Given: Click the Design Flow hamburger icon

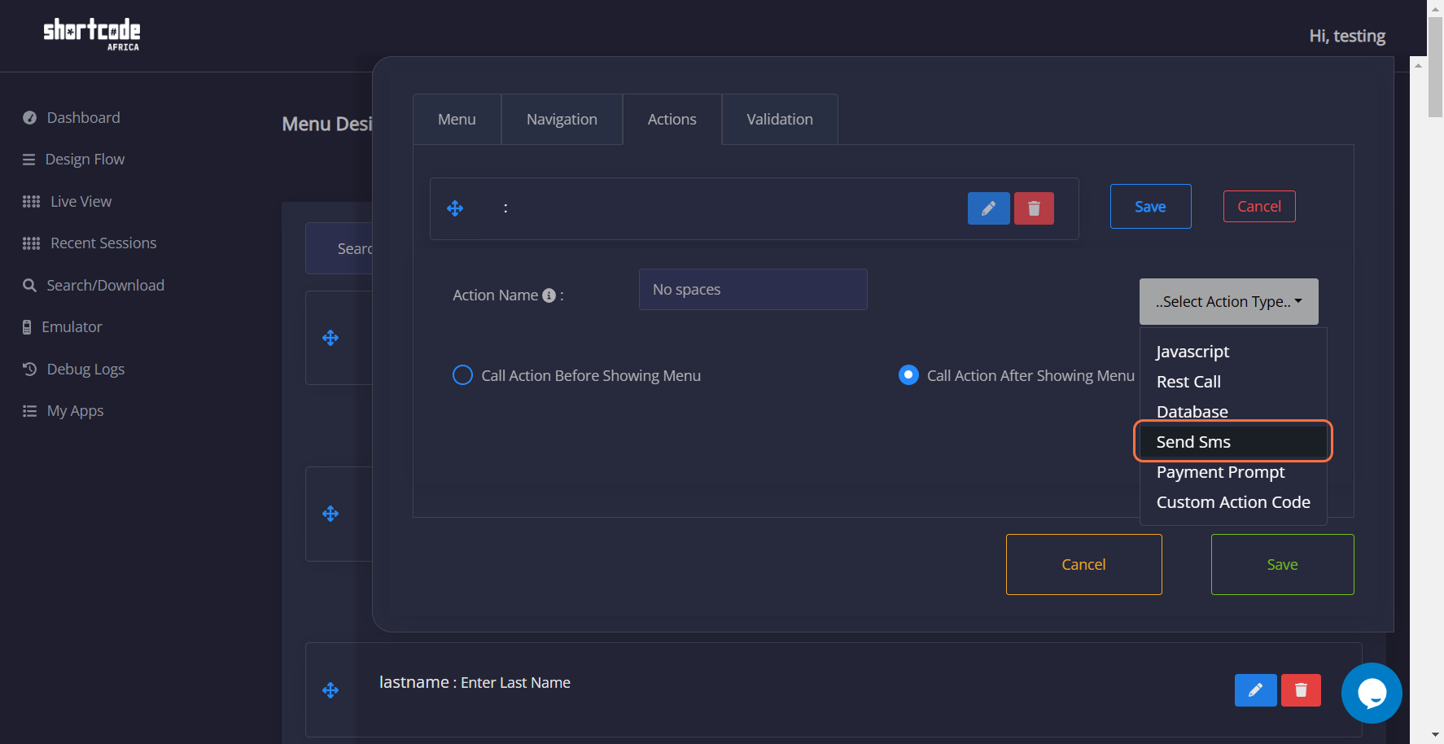Looking at the screenshot, I should coord(28,160).
